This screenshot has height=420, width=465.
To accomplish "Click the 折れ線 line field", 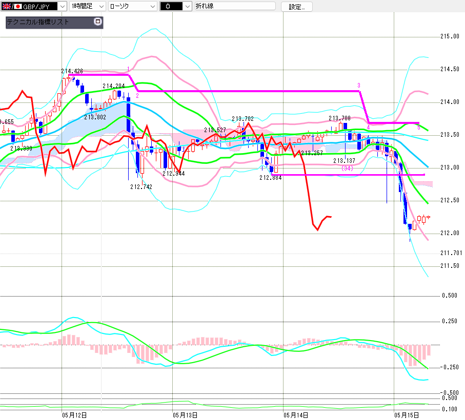I will (235, 6).
